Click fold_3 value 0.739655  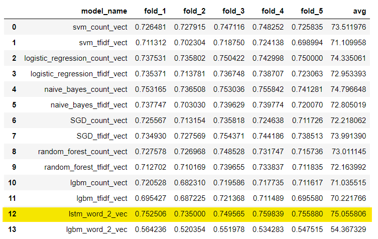(x=229, y=167)
